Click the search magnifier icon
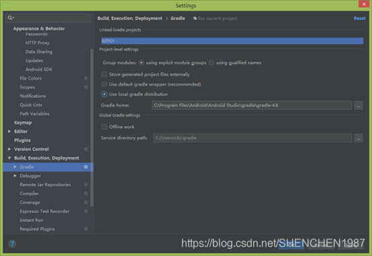The height and width of the screenshot is (256, 372). coord(11,18)
